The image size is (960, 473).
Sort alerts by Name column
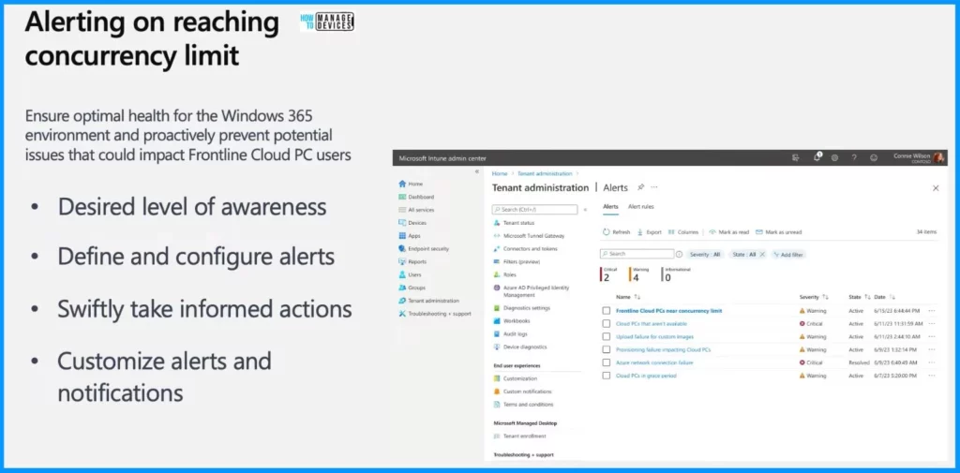[x=628, y=297]
